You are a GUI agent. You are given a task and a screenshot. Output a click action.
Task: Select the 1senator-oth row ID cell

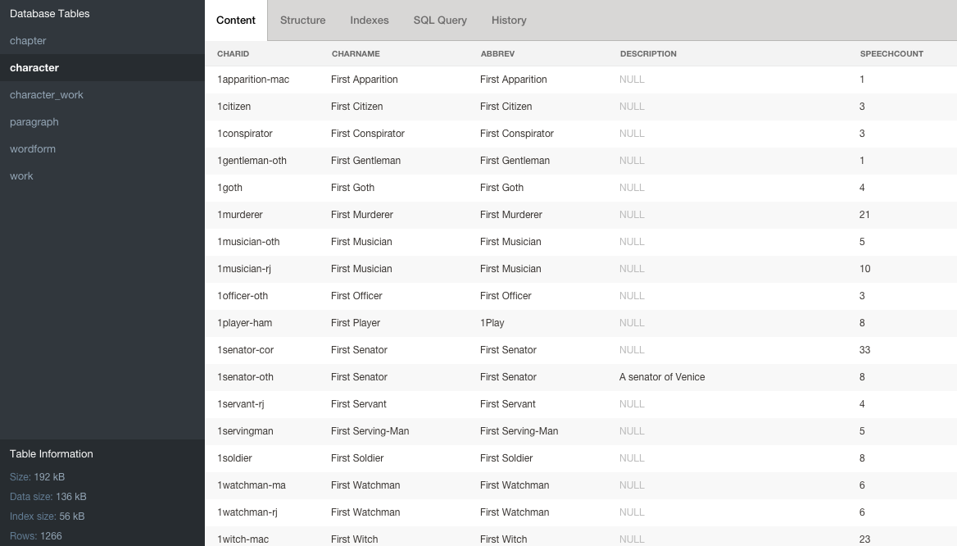(x=245, y=377)
